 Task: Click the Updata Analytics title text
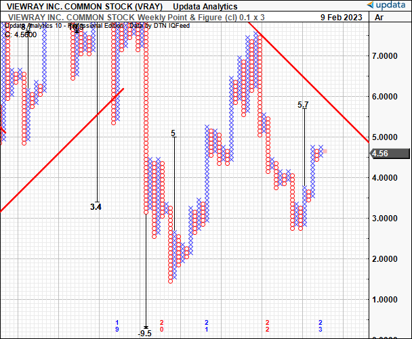tap(205, 6)
